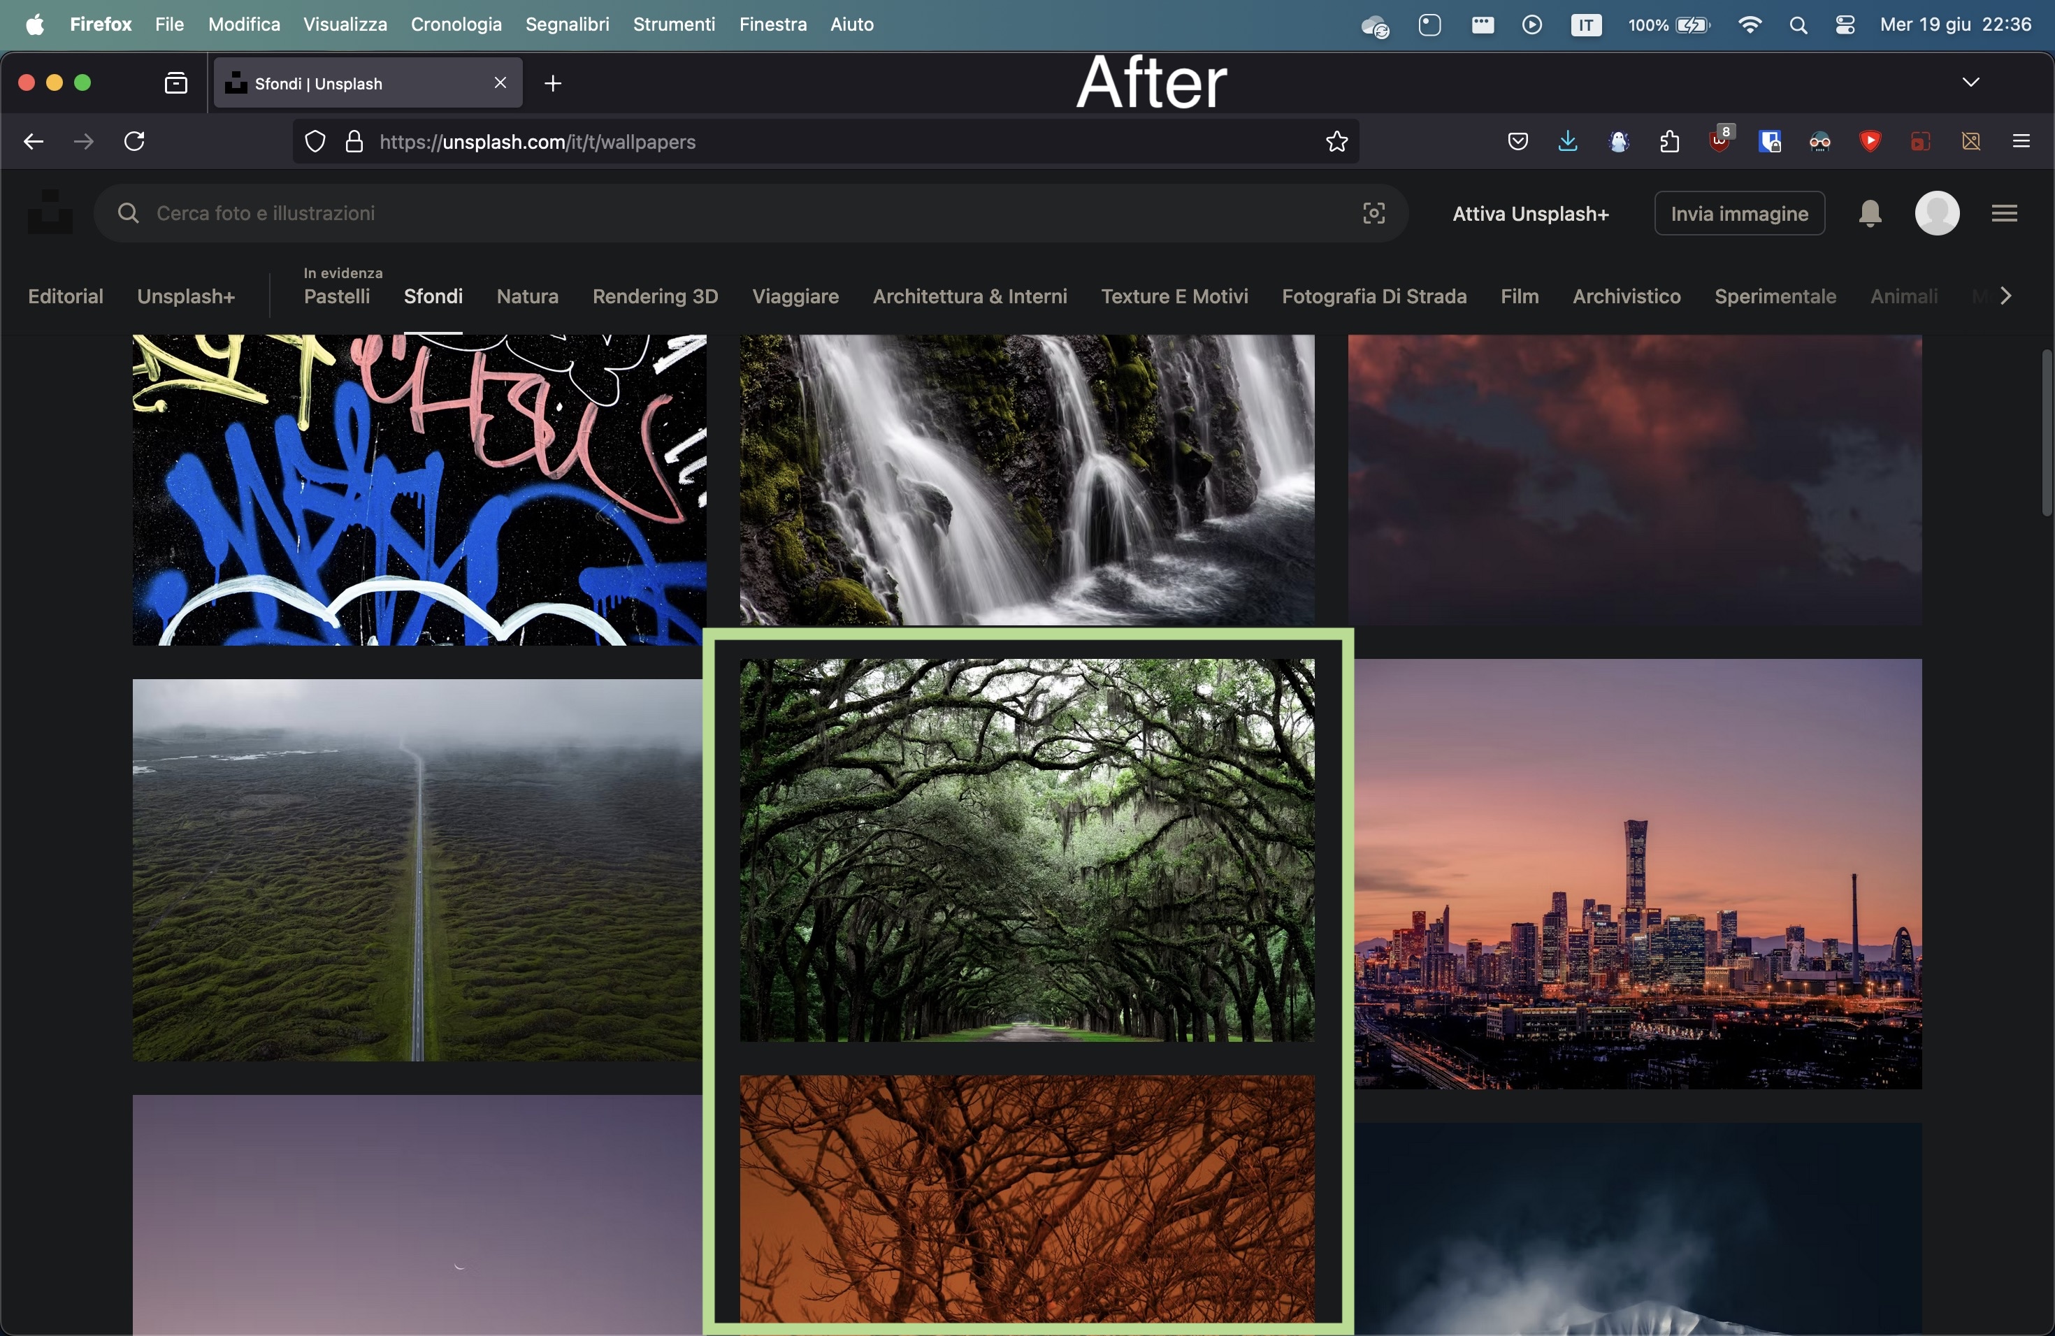Open Firefox application hamburger menu
2055x1336 pixels.
[x=2021, y=142]
